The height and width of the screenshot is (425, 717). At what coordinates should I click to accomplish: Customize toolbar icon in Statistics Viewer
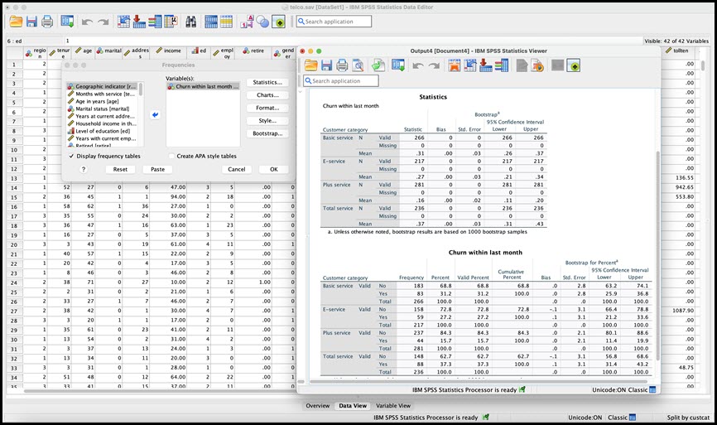pos(574,65)
